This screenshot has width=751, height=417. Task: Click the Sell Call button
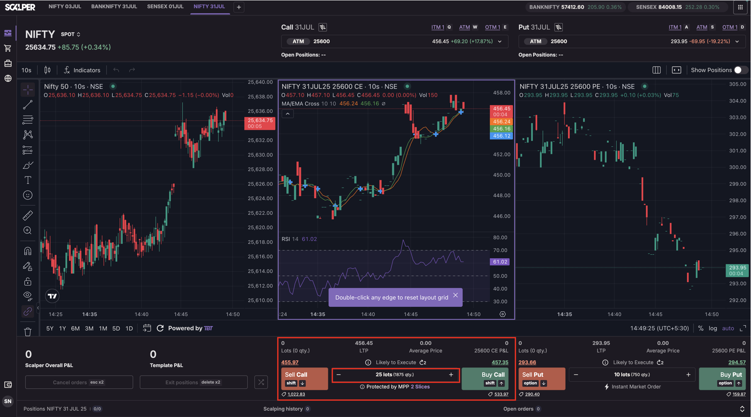[x=304, y=378]
